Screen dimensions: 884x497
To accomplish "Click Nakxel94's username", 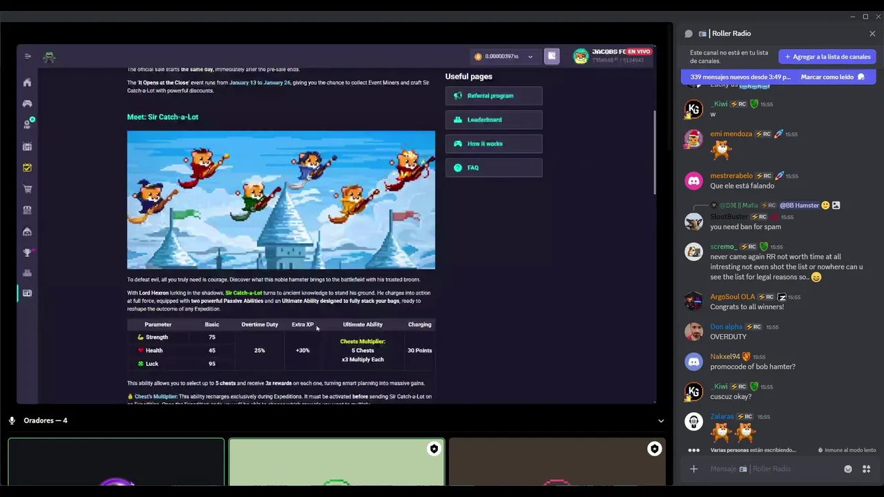I will 724,357.
